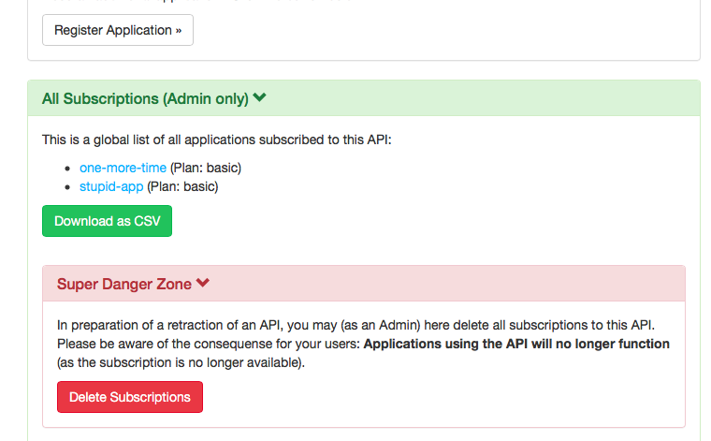Download the subscriptions list as CSV
This screenshot has width=711, height=441.
[107, 221]
